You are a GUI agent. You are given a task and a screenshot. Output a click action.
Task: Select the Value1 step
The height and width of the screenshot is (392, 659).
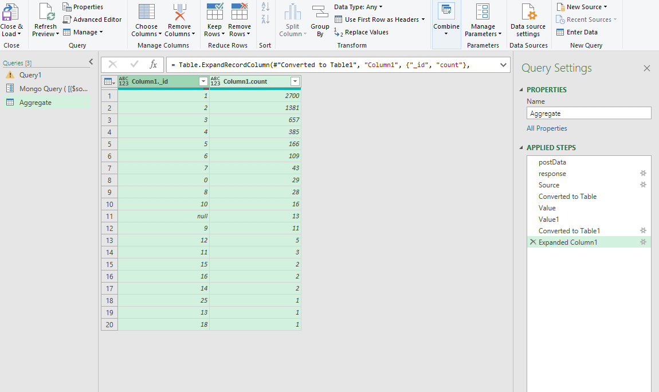[589, 219]
